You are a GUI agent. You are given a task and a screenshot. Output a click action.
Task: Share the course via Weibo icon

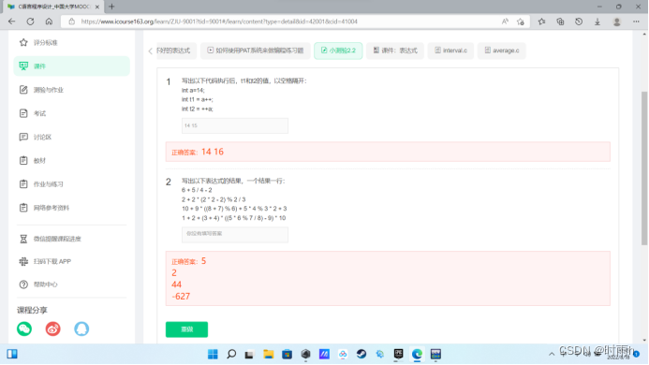[x=53, y=329]
